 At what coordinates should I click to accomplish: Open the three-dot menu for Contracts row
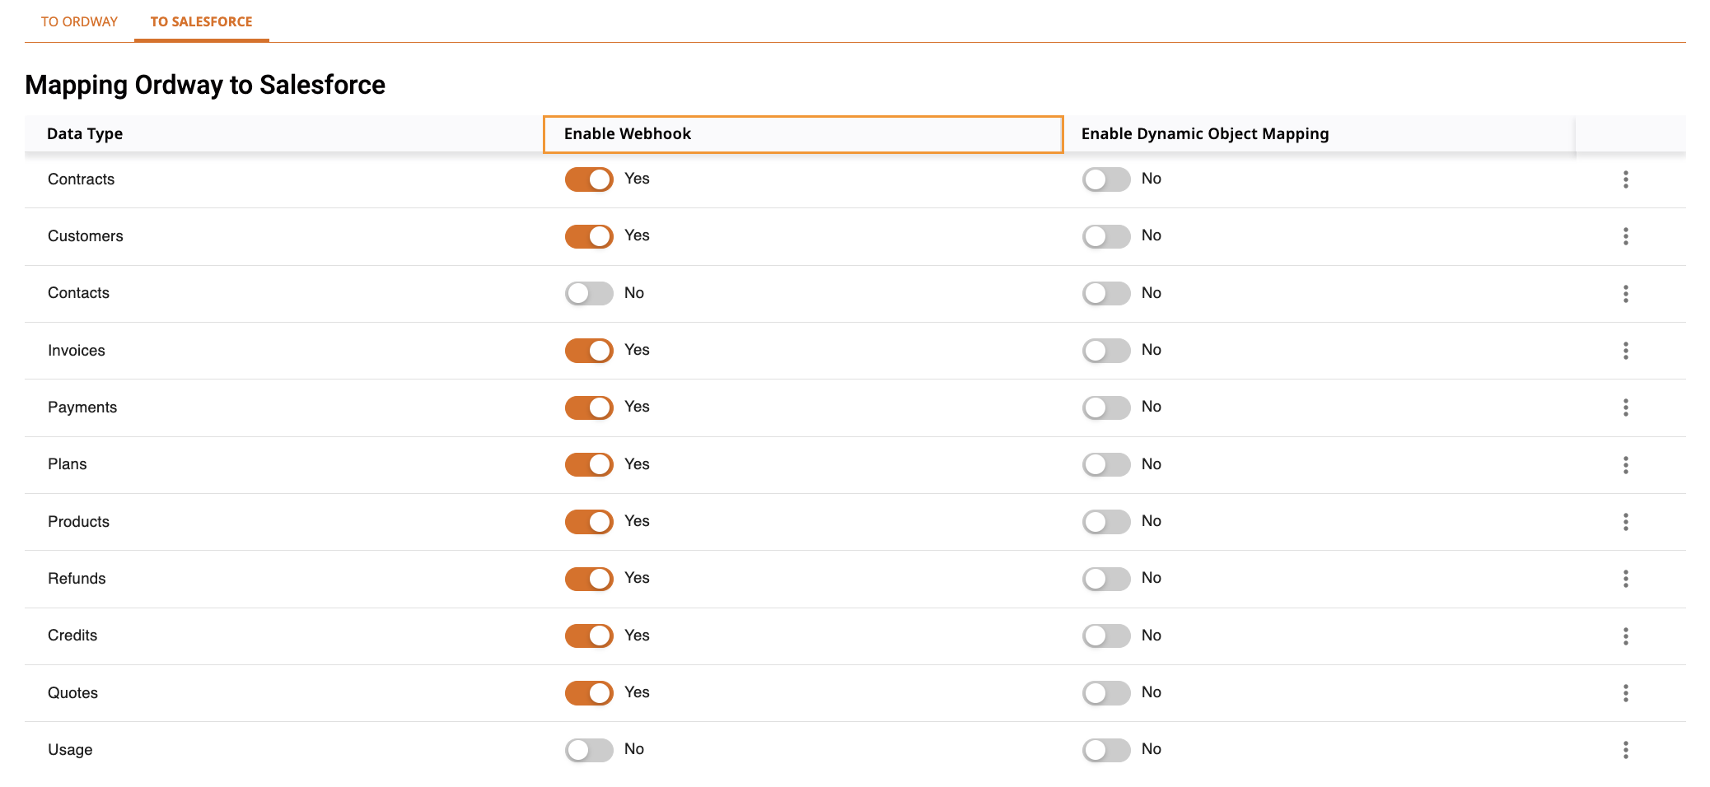1625,179
